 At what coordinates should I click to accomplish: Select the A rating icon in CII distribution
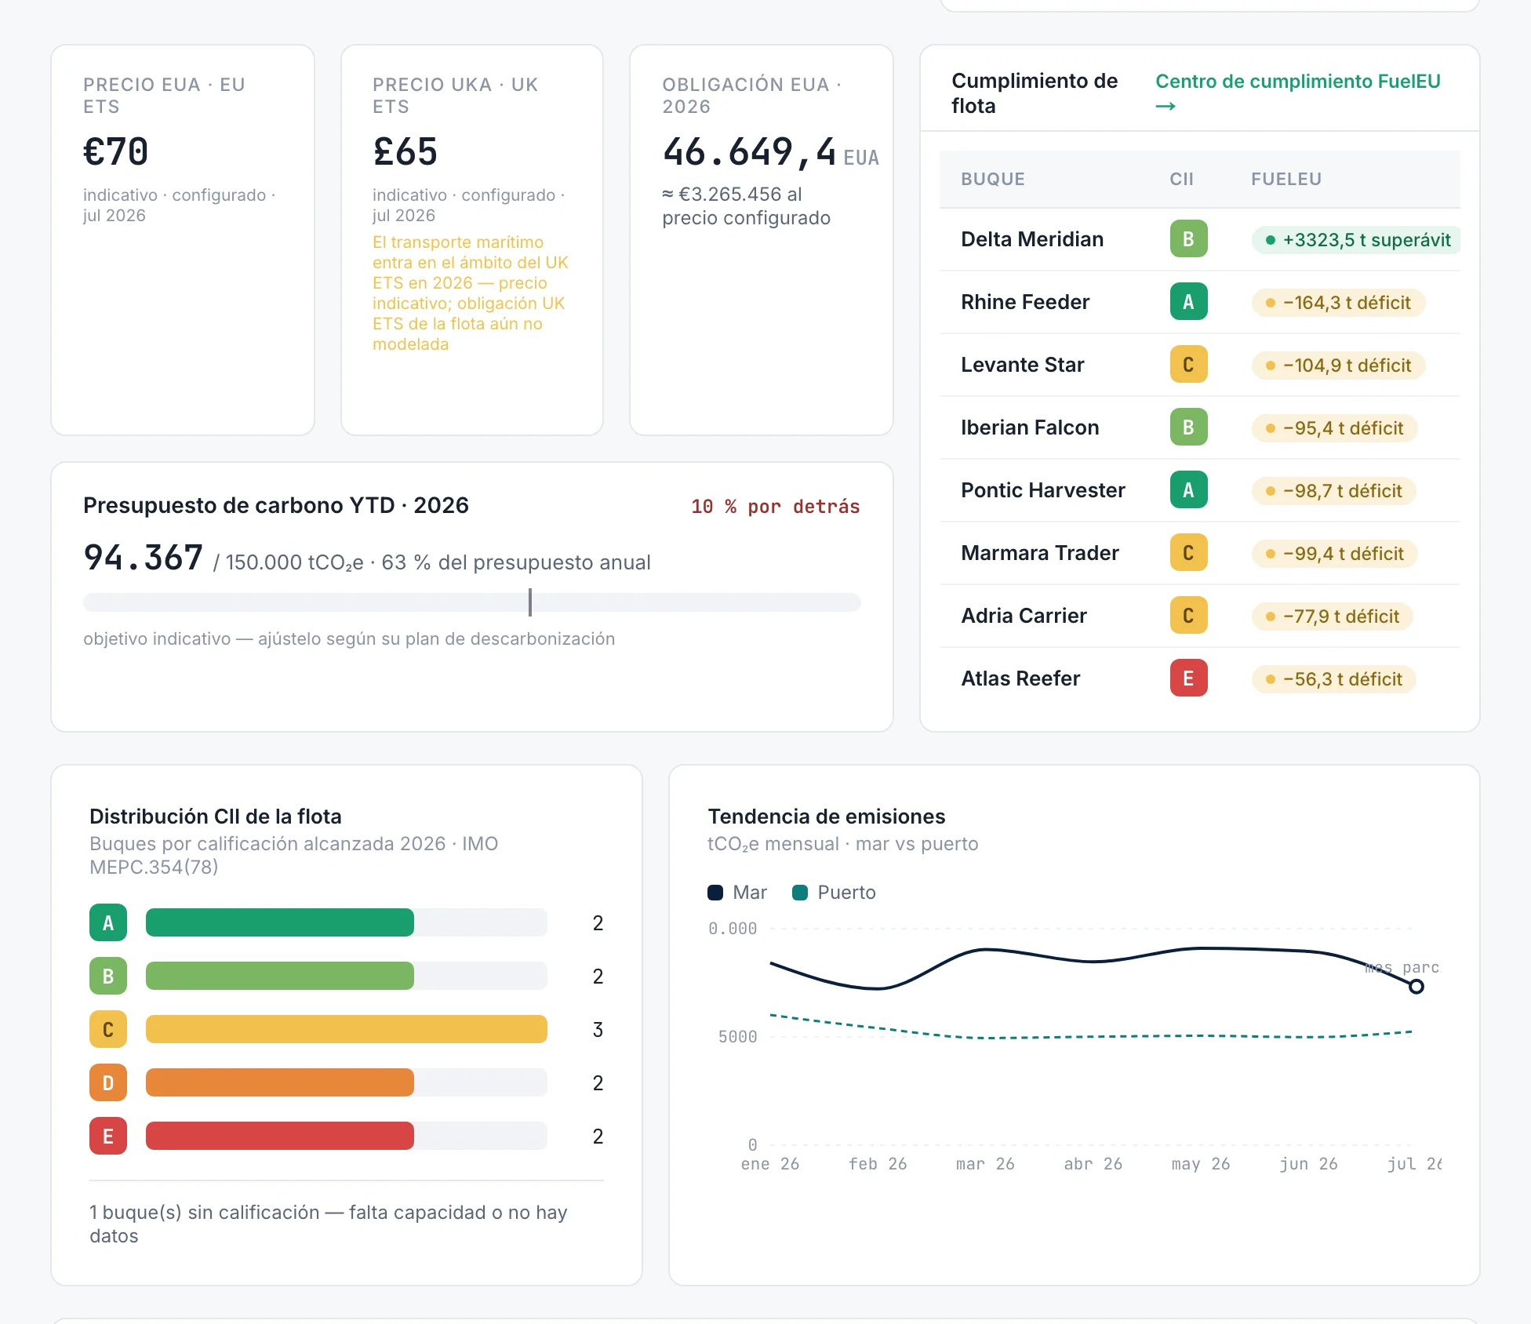coord(108,923)
